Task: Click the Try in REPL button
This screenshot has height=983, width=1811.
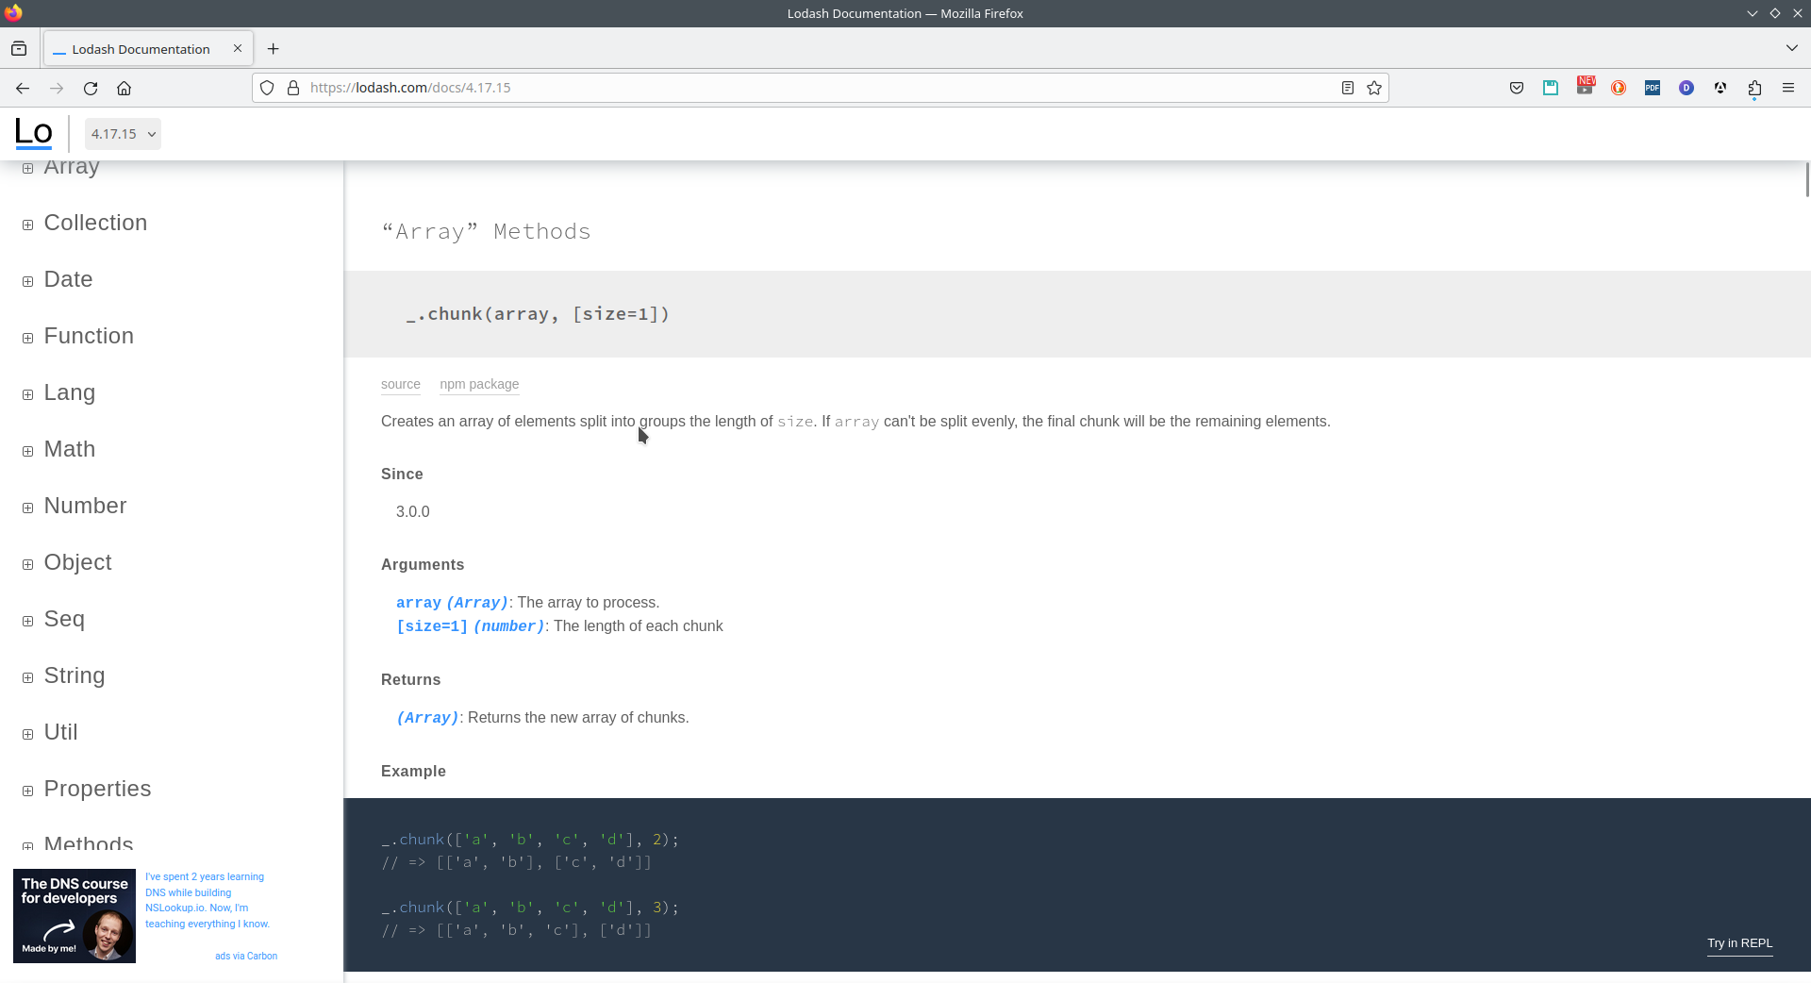Action: tap(1739, 943)
